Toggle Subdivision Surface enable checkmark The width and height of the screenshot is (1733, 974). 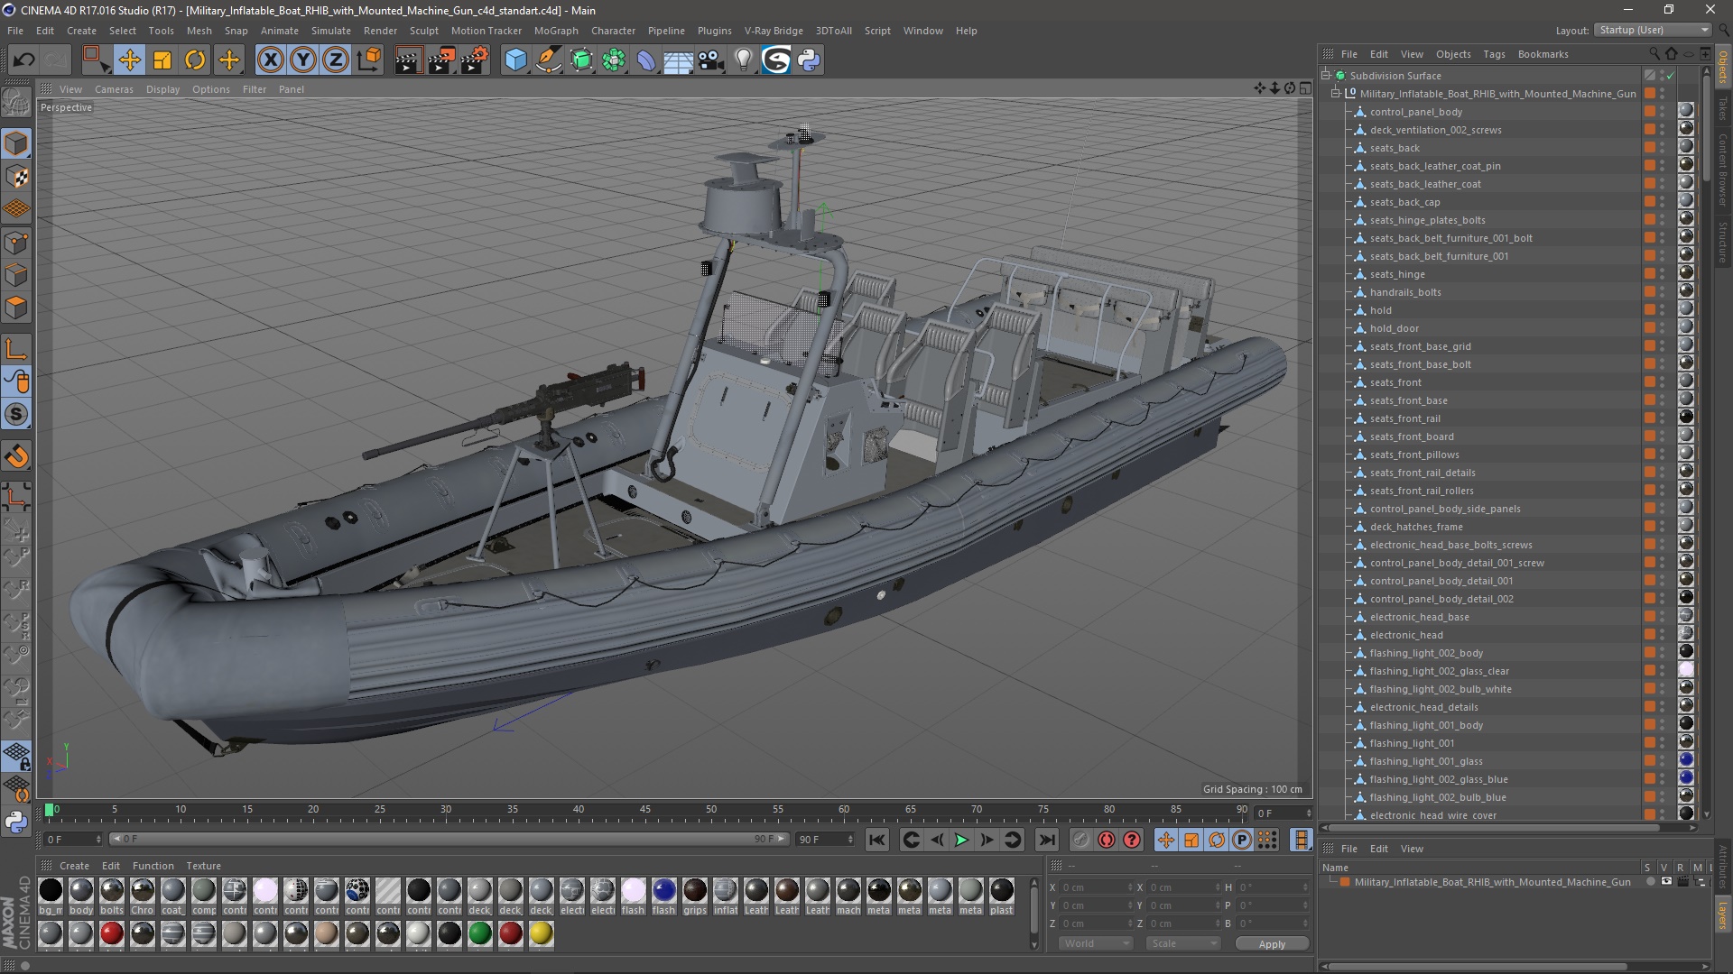(1671, 76)
